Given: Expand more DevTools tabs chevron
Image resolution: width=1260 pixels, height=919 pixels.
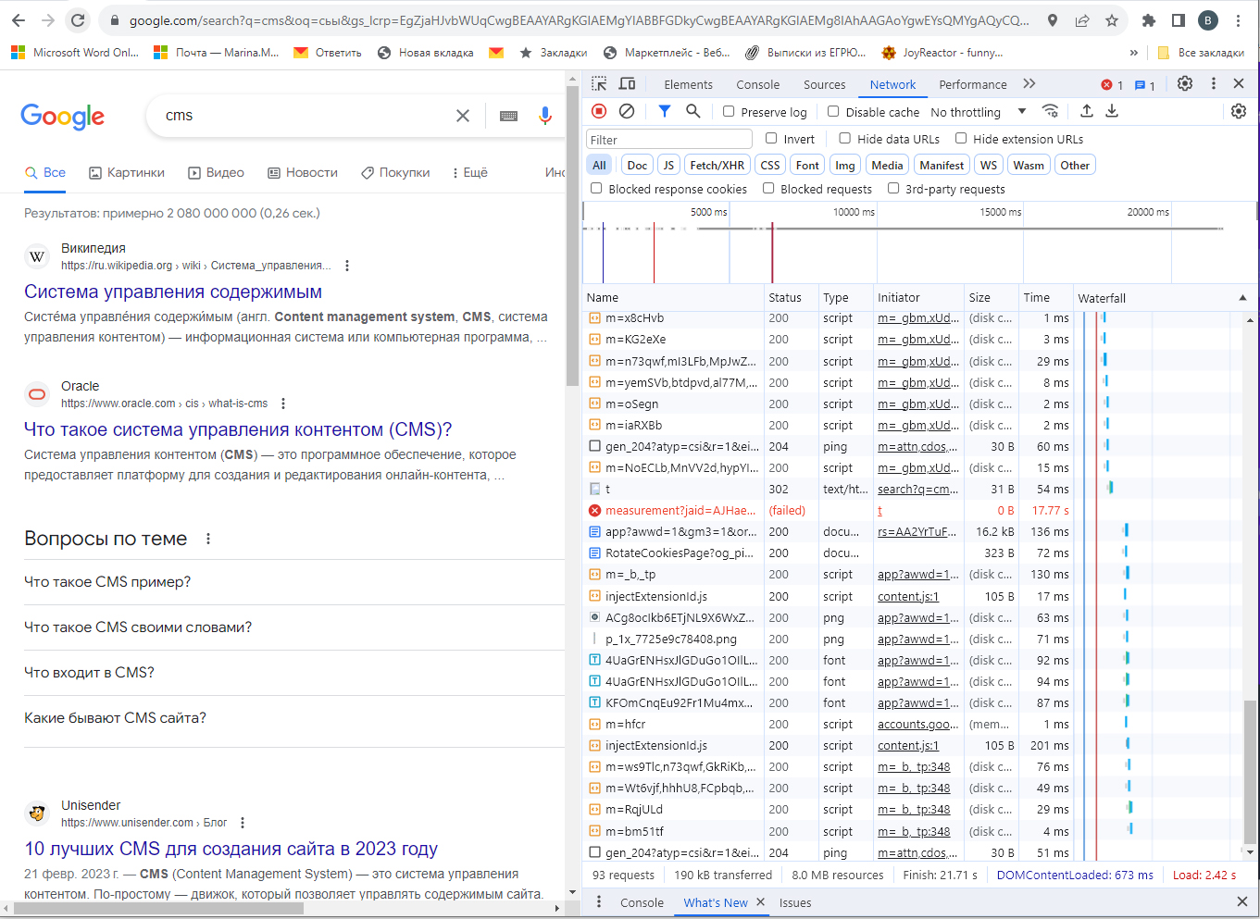Looking at the screenshot, I should (1029, 84).
